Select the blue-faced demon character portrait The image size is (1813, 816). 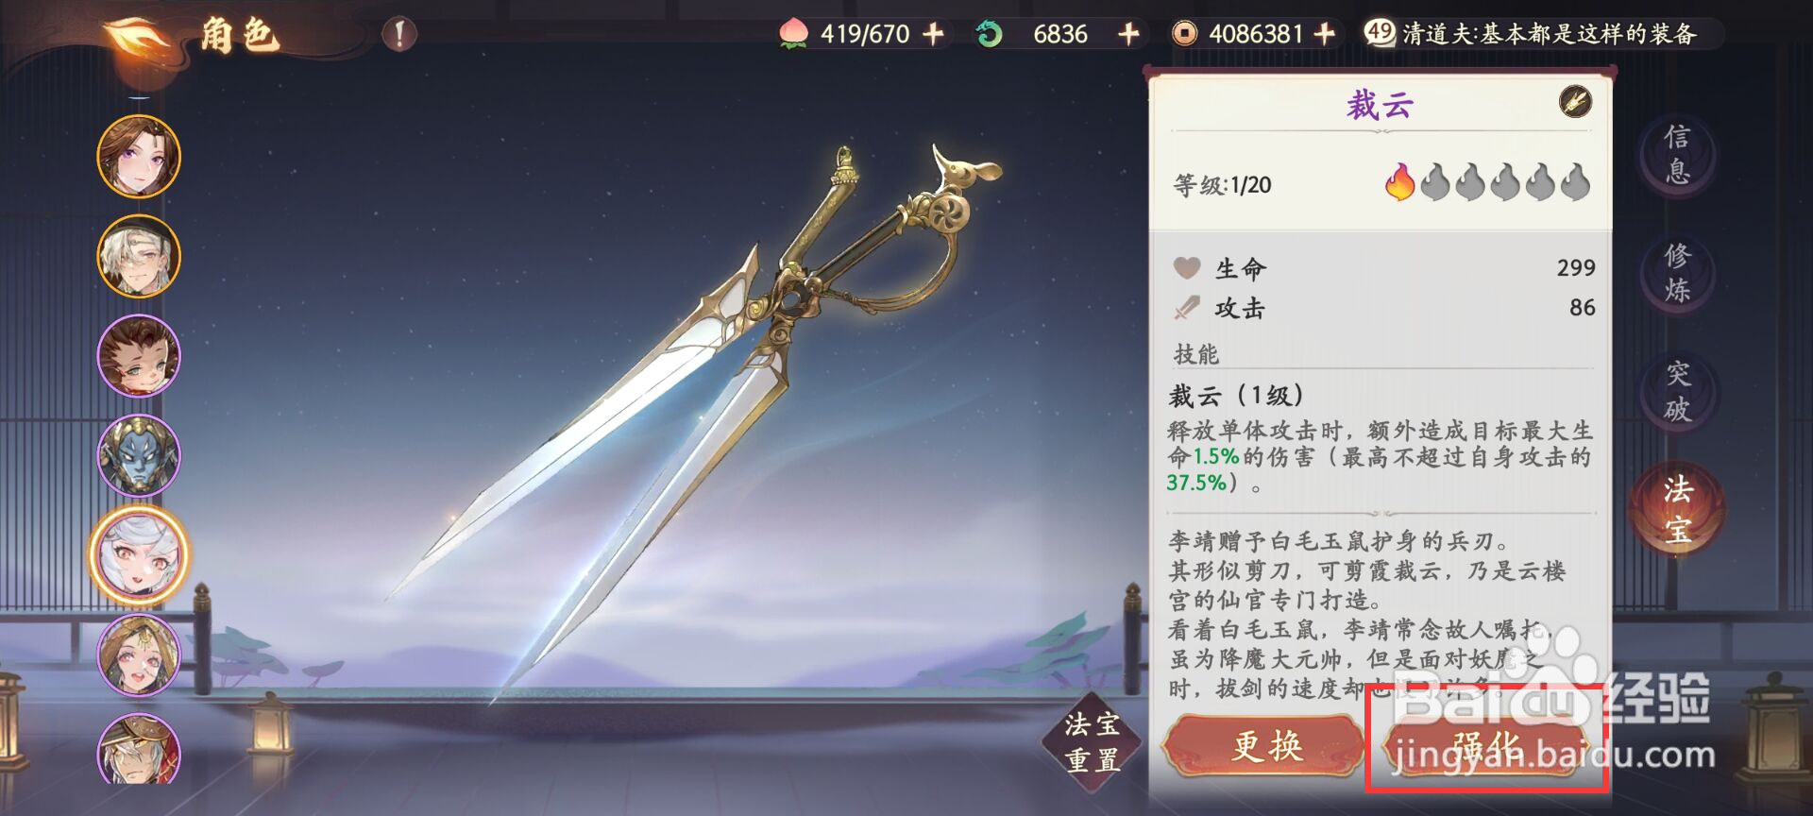click(x=139, y=455)
